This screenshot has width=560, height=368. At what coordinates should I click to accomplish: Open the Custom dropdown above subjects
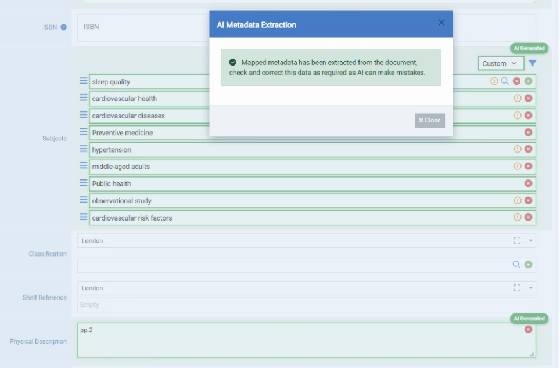pos(501,63)
